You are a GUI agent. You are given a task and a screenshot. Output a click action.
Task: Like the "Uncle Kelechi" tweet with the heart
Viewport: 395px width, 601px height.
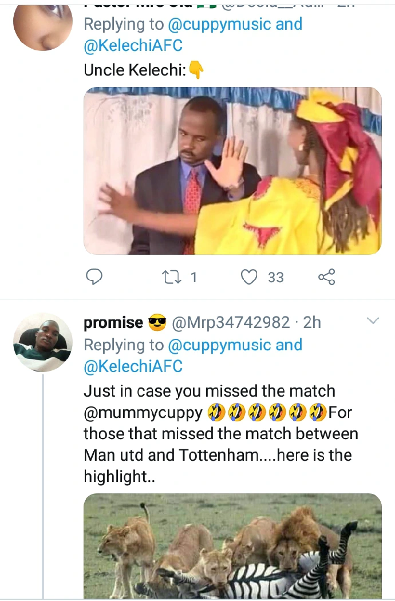pos(249,278)
